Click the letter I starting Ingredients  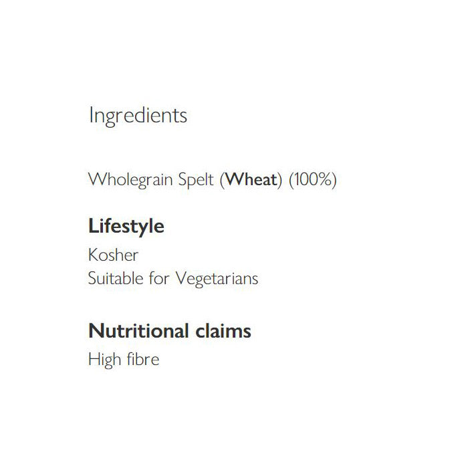coord(91,115)
